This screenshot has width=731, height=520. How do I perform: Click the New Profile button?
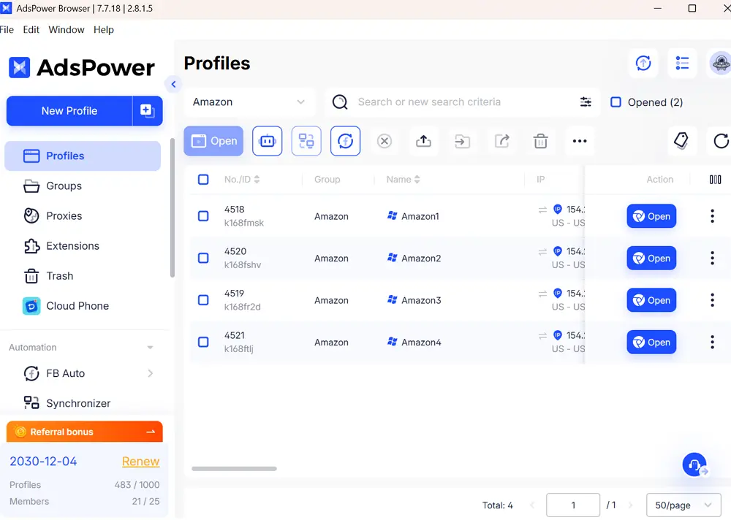tap(69, 111)
